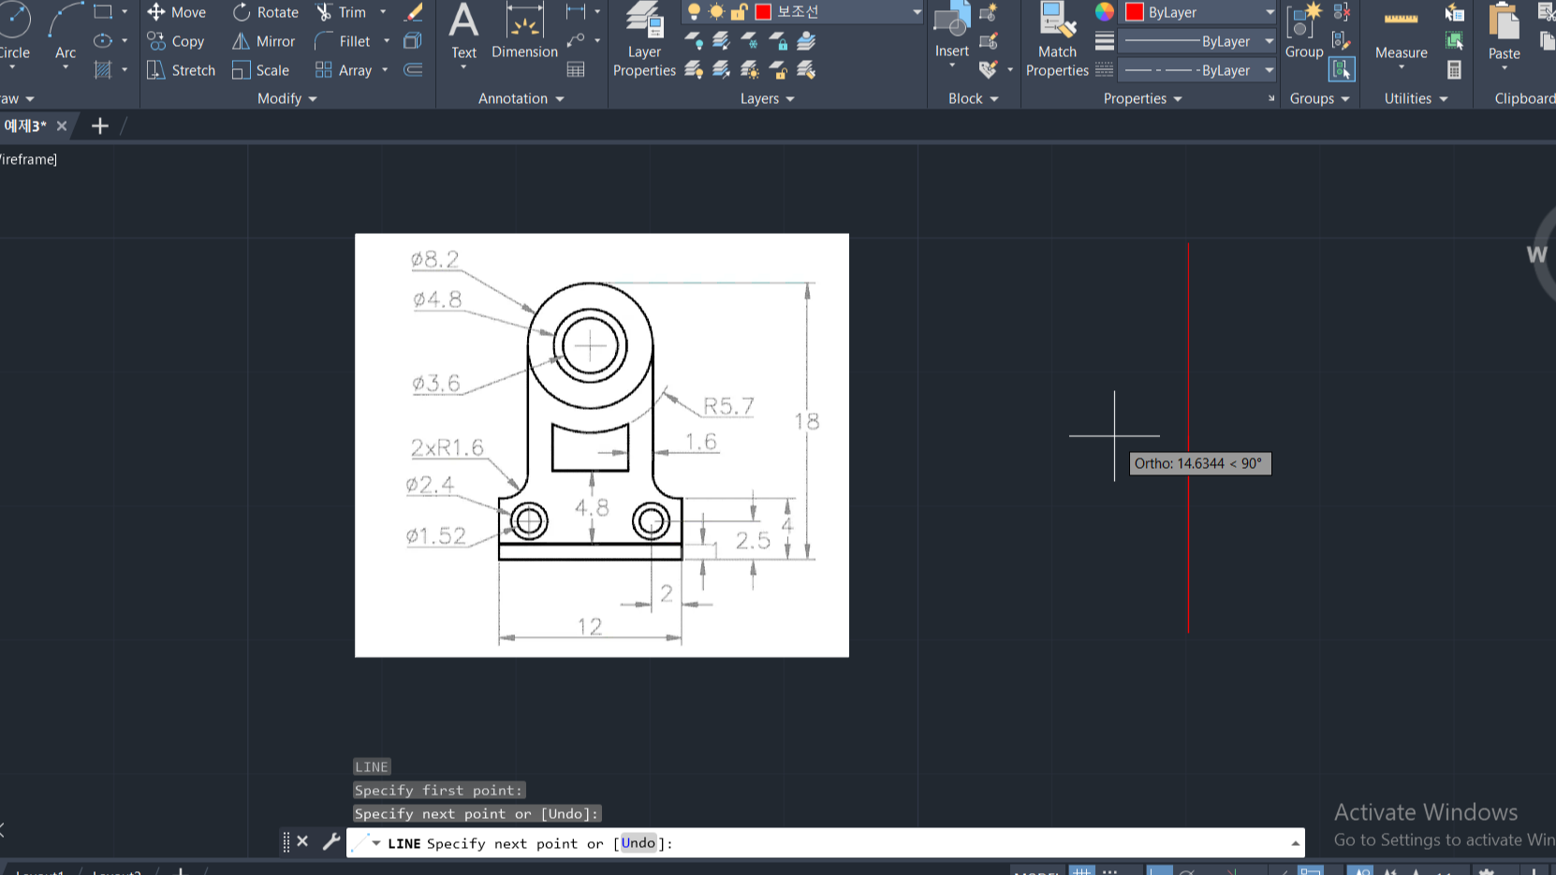
Task: Toggle layer lock padlock icon
Action: [739, 12]
